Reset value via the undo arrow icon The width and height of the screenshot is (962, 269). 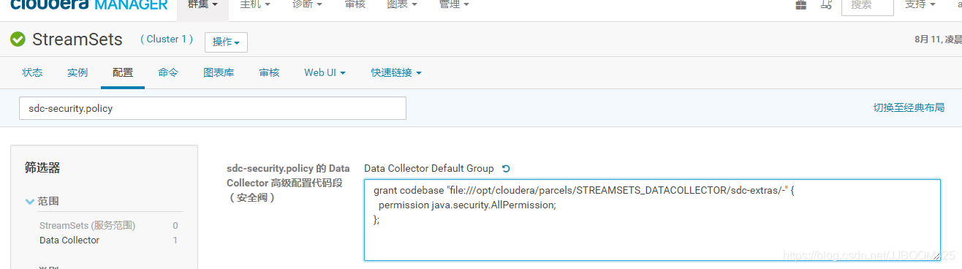click(x=506, y=169)
